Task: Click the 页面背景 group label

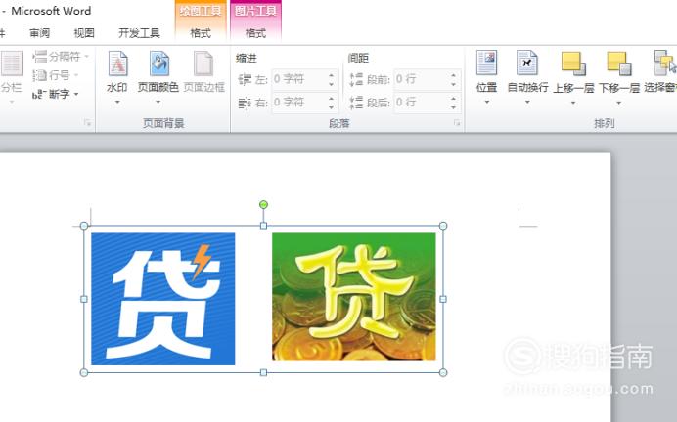Action: (x=163, y=124)
